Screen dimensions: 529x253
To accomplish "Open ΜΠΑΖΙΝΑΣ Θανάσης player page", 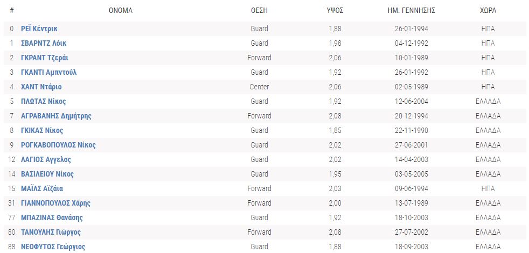I will click(x=52, y=217).
